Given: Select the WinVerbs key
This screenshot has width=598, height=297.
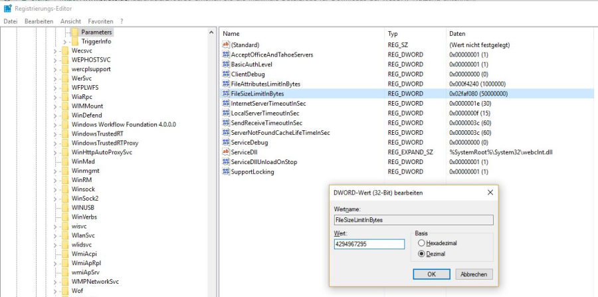Looking at the screenshot, I should point(84,217).
